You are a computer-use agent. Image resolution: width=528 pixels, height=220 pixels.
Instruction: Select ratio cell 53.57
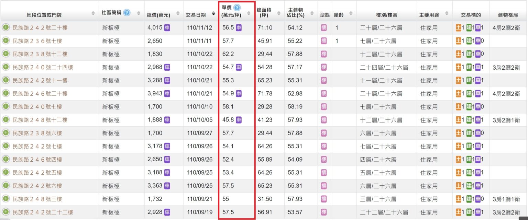(295, 212)
